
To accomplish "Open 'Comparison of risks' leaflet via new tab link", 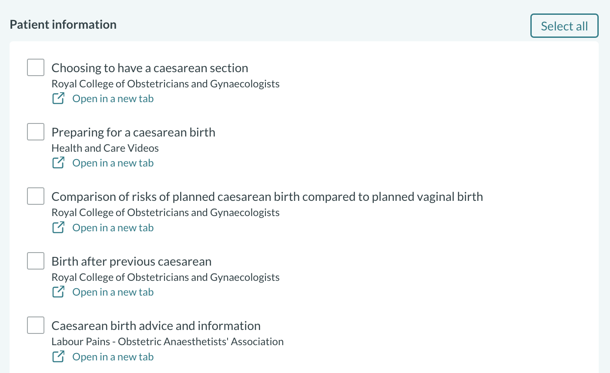I will pos(113,228).
